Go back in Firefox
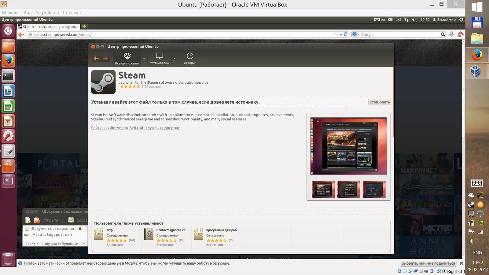The image size is (489, 275). (21, 35)
